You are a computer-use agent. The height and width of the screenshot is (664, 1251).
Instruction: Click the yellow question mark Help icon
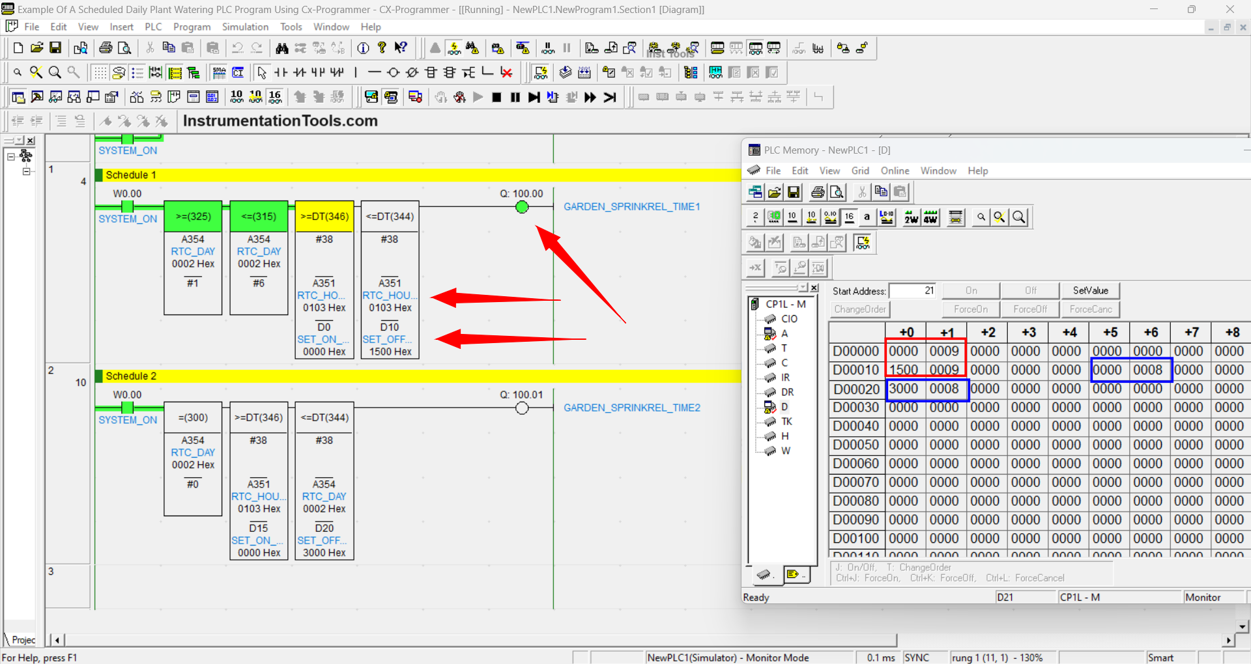(382, 48)
